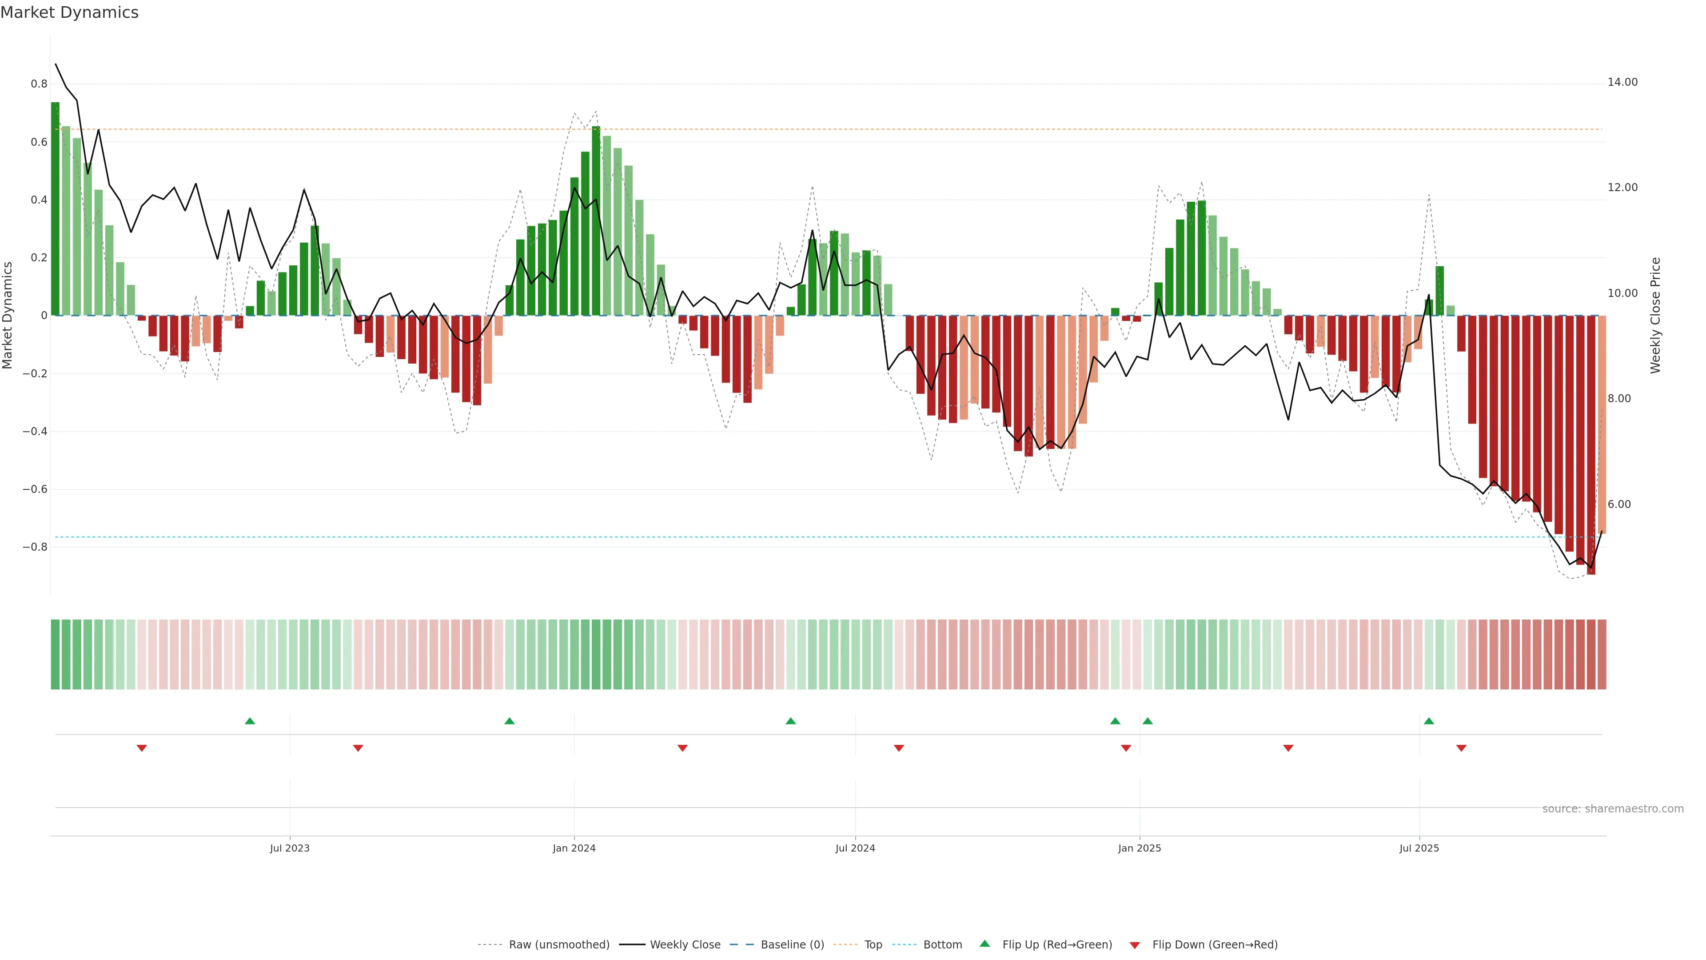The image size is (1706, 960).
Task: Click the red flip-down marker just after Jul 2024
Action: click(x=899, y=748)
